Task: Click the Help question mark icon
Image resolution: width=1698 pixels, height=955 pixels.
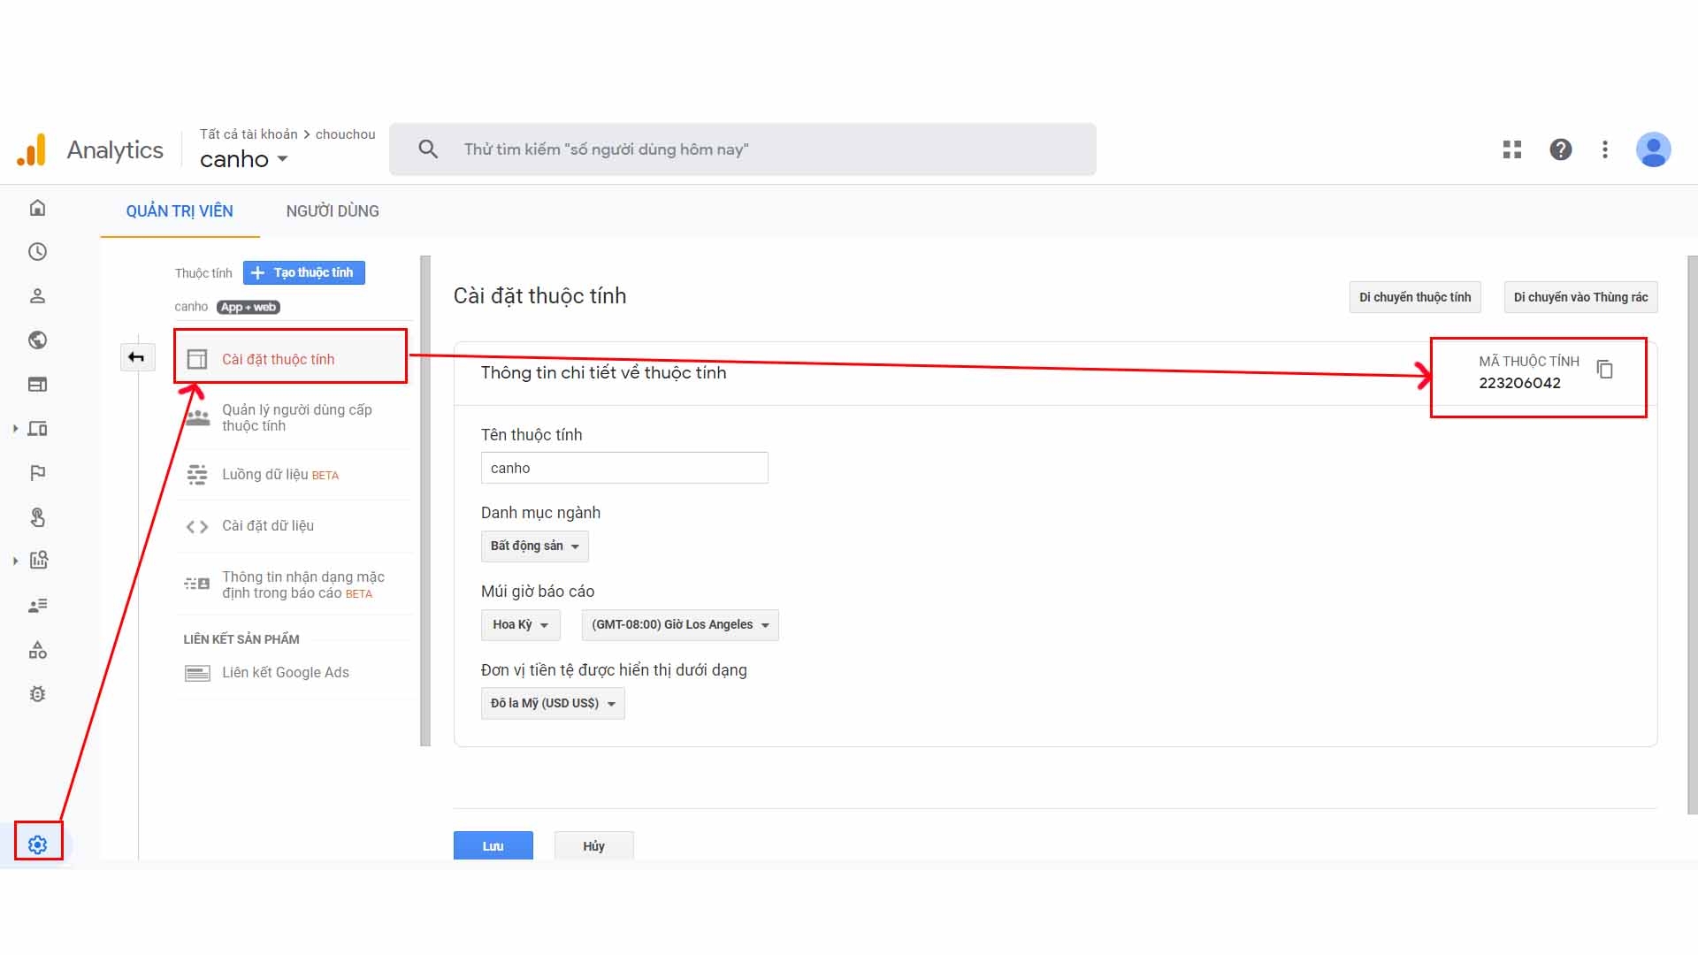Action: coord(1561,149)
